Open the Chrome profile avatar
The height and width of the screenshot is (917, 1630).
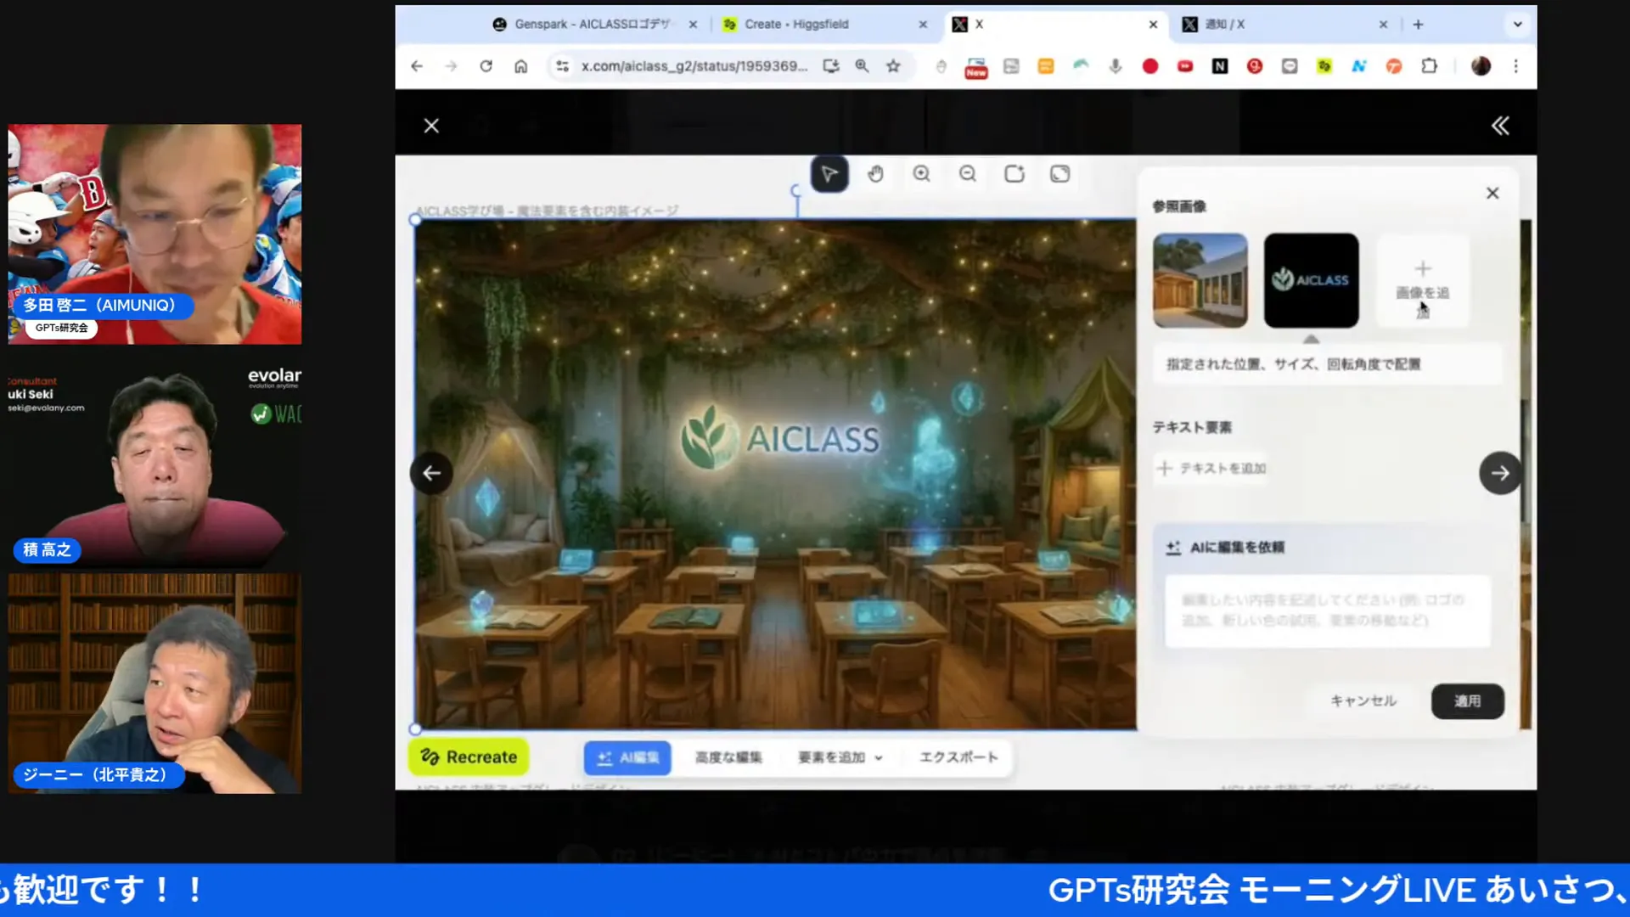[1480, 66]
